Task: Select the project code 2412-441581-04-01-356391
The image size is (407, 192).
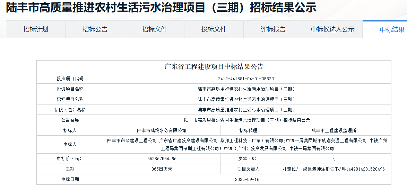Action: coord(247,79)
